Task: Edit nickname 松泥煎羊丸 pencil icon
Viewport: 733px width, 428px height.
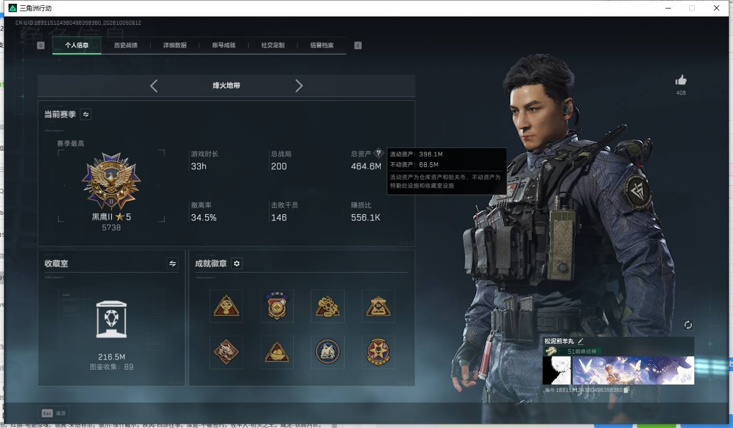Action: (581, 341)
